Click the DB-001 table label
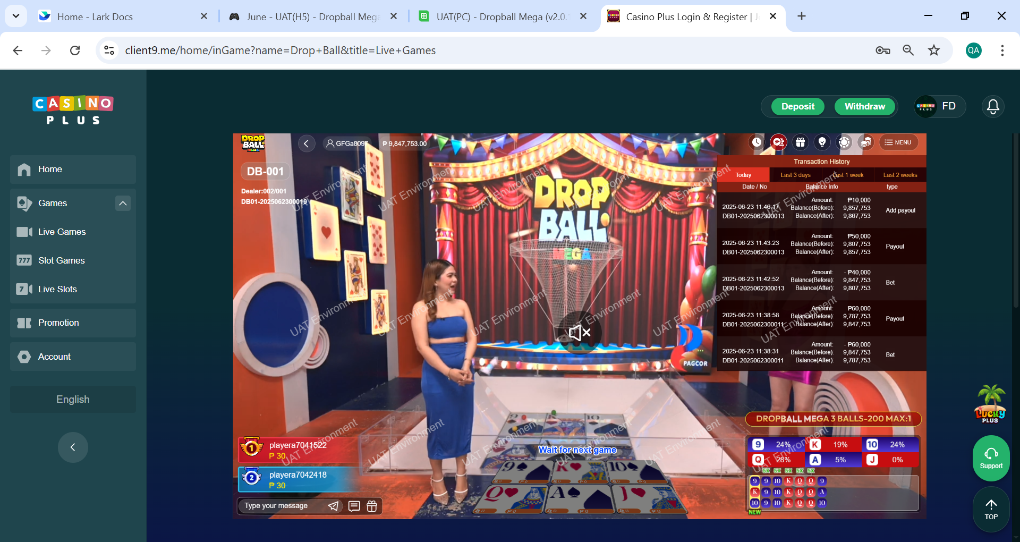This screenshot has height=542, width=1020. [x=265, y=172]
